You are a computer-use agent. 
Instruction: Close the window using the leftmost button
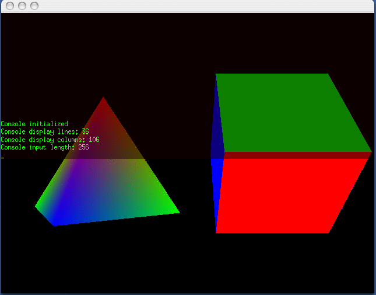point(10,6)
